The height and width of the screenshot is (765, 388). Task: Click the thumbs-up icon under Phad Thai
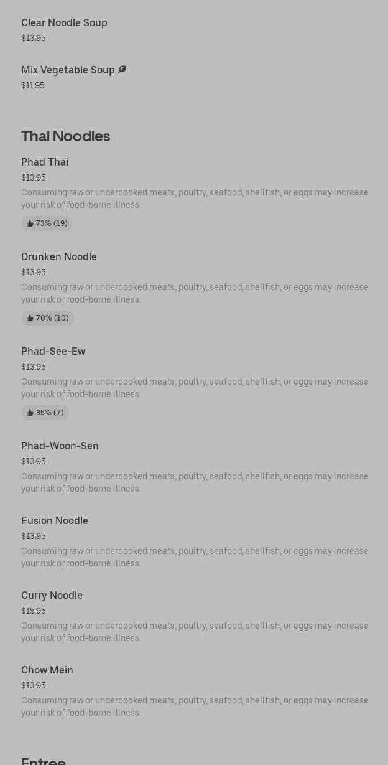click(x=30, y=223)
